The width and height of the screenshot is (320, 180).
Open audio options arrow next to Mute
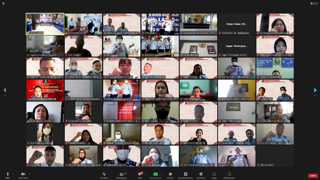(x=13, y=174)
